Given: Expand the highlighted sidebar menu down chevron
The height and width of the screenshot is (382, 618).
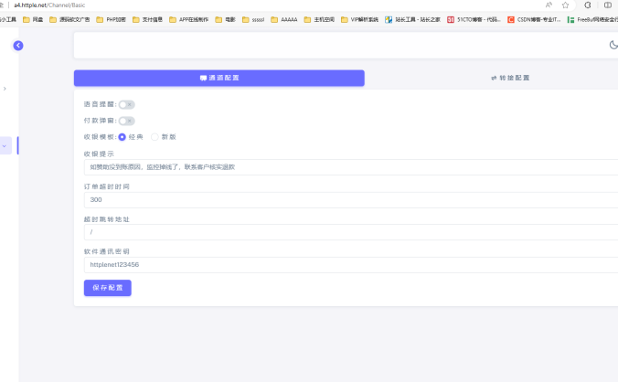Looking at the screenshot, I should (x=5, y=145).
